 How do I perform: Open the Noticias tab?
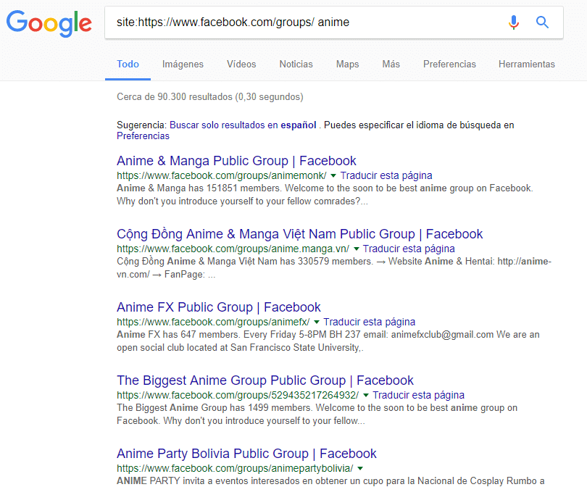tap(296, 64)
